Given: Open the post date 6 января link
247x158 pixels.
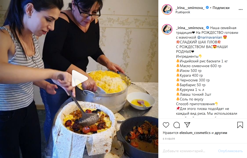Looking at the screenshot, I should [169, 139].
